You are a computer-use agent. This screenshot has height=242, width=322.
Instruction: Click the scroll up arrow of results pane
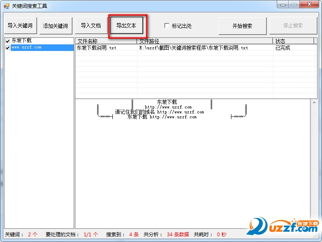point(314,102)
